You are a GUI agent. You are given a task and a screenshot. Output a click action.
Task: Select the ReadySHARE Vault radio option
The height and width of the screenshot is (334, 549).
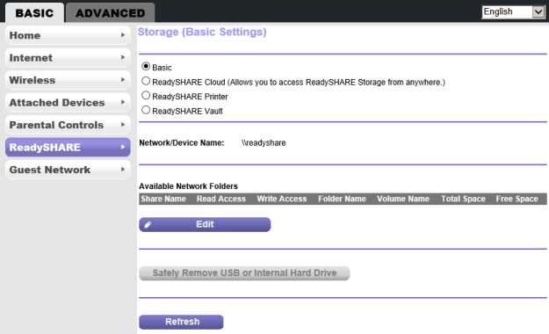click(146, 110)
